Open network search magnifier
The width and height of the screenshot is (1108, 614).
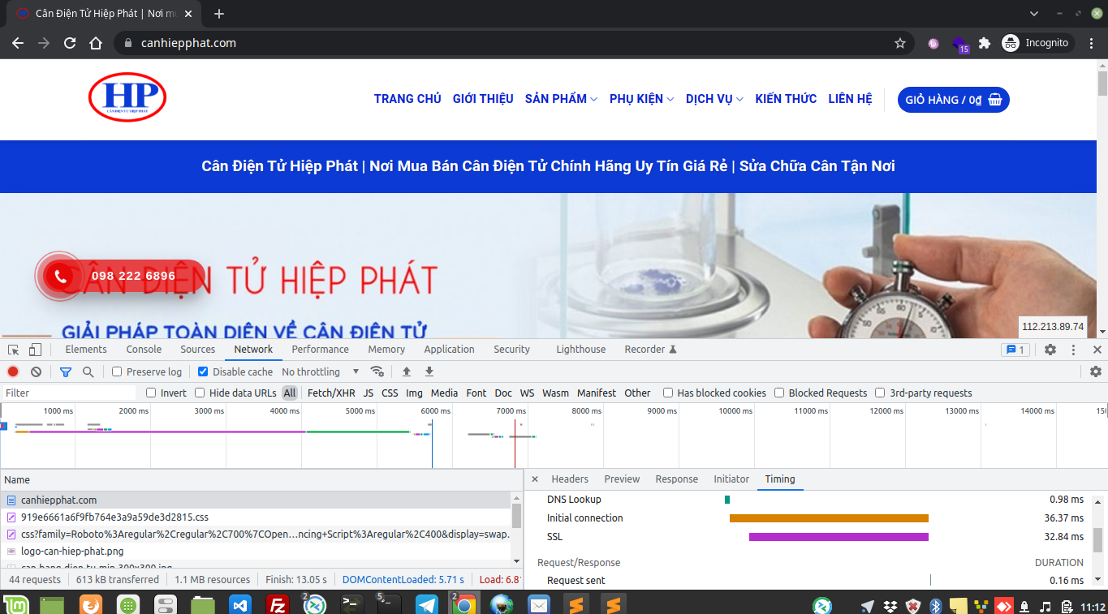[88, 371]
